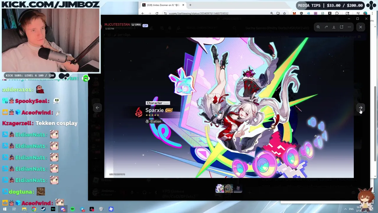The width and height of the screenshot is (378, 213).
Task: Open the shield extension in Chrome's toolbar
Action: (301, 13)
